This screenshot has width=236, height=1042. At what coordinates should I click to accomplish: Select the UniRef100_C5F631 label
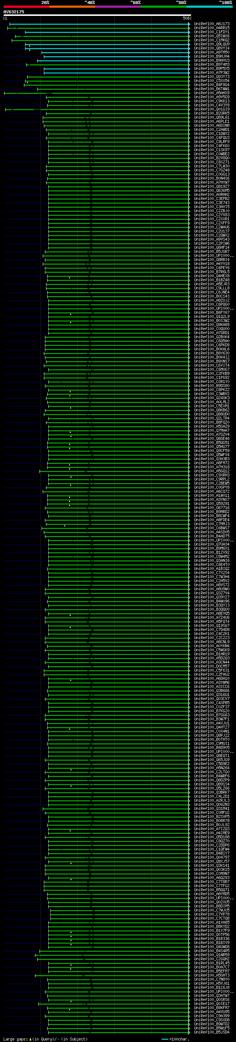211,670
